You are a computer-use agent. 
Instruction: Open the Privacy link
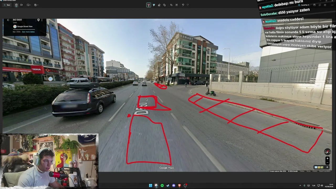[x=315, y=171]
